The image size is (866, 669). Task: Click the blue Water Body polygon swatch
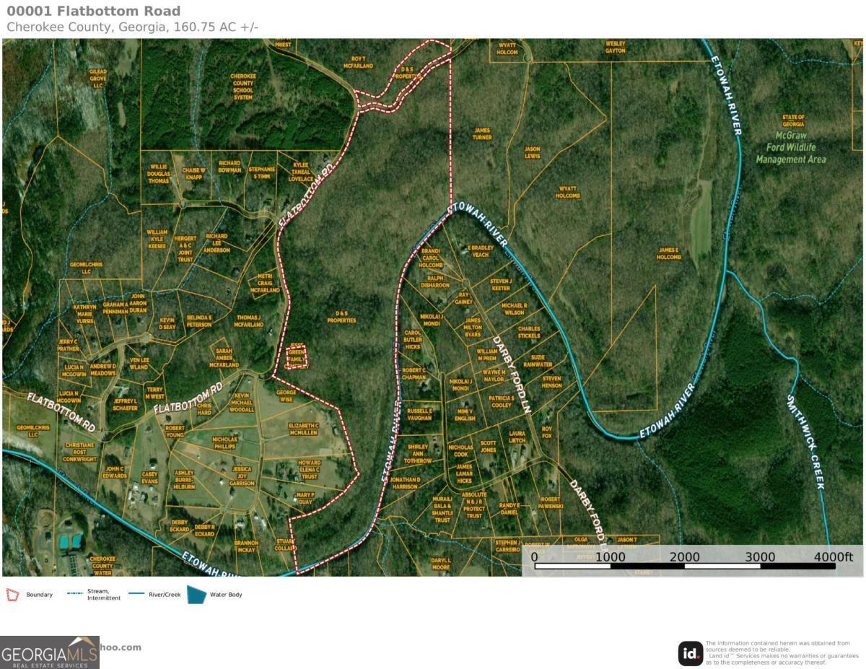[196, 594]
